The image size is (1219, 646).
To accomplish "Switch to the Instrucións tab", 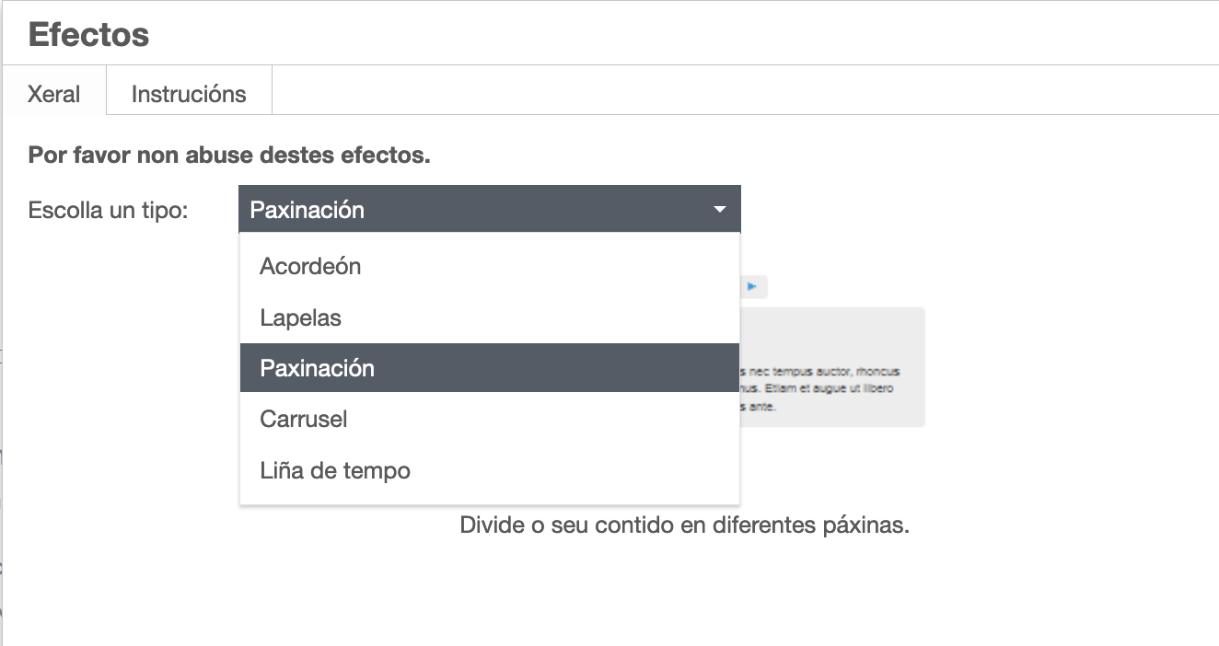I will click(x=189, y=93).
